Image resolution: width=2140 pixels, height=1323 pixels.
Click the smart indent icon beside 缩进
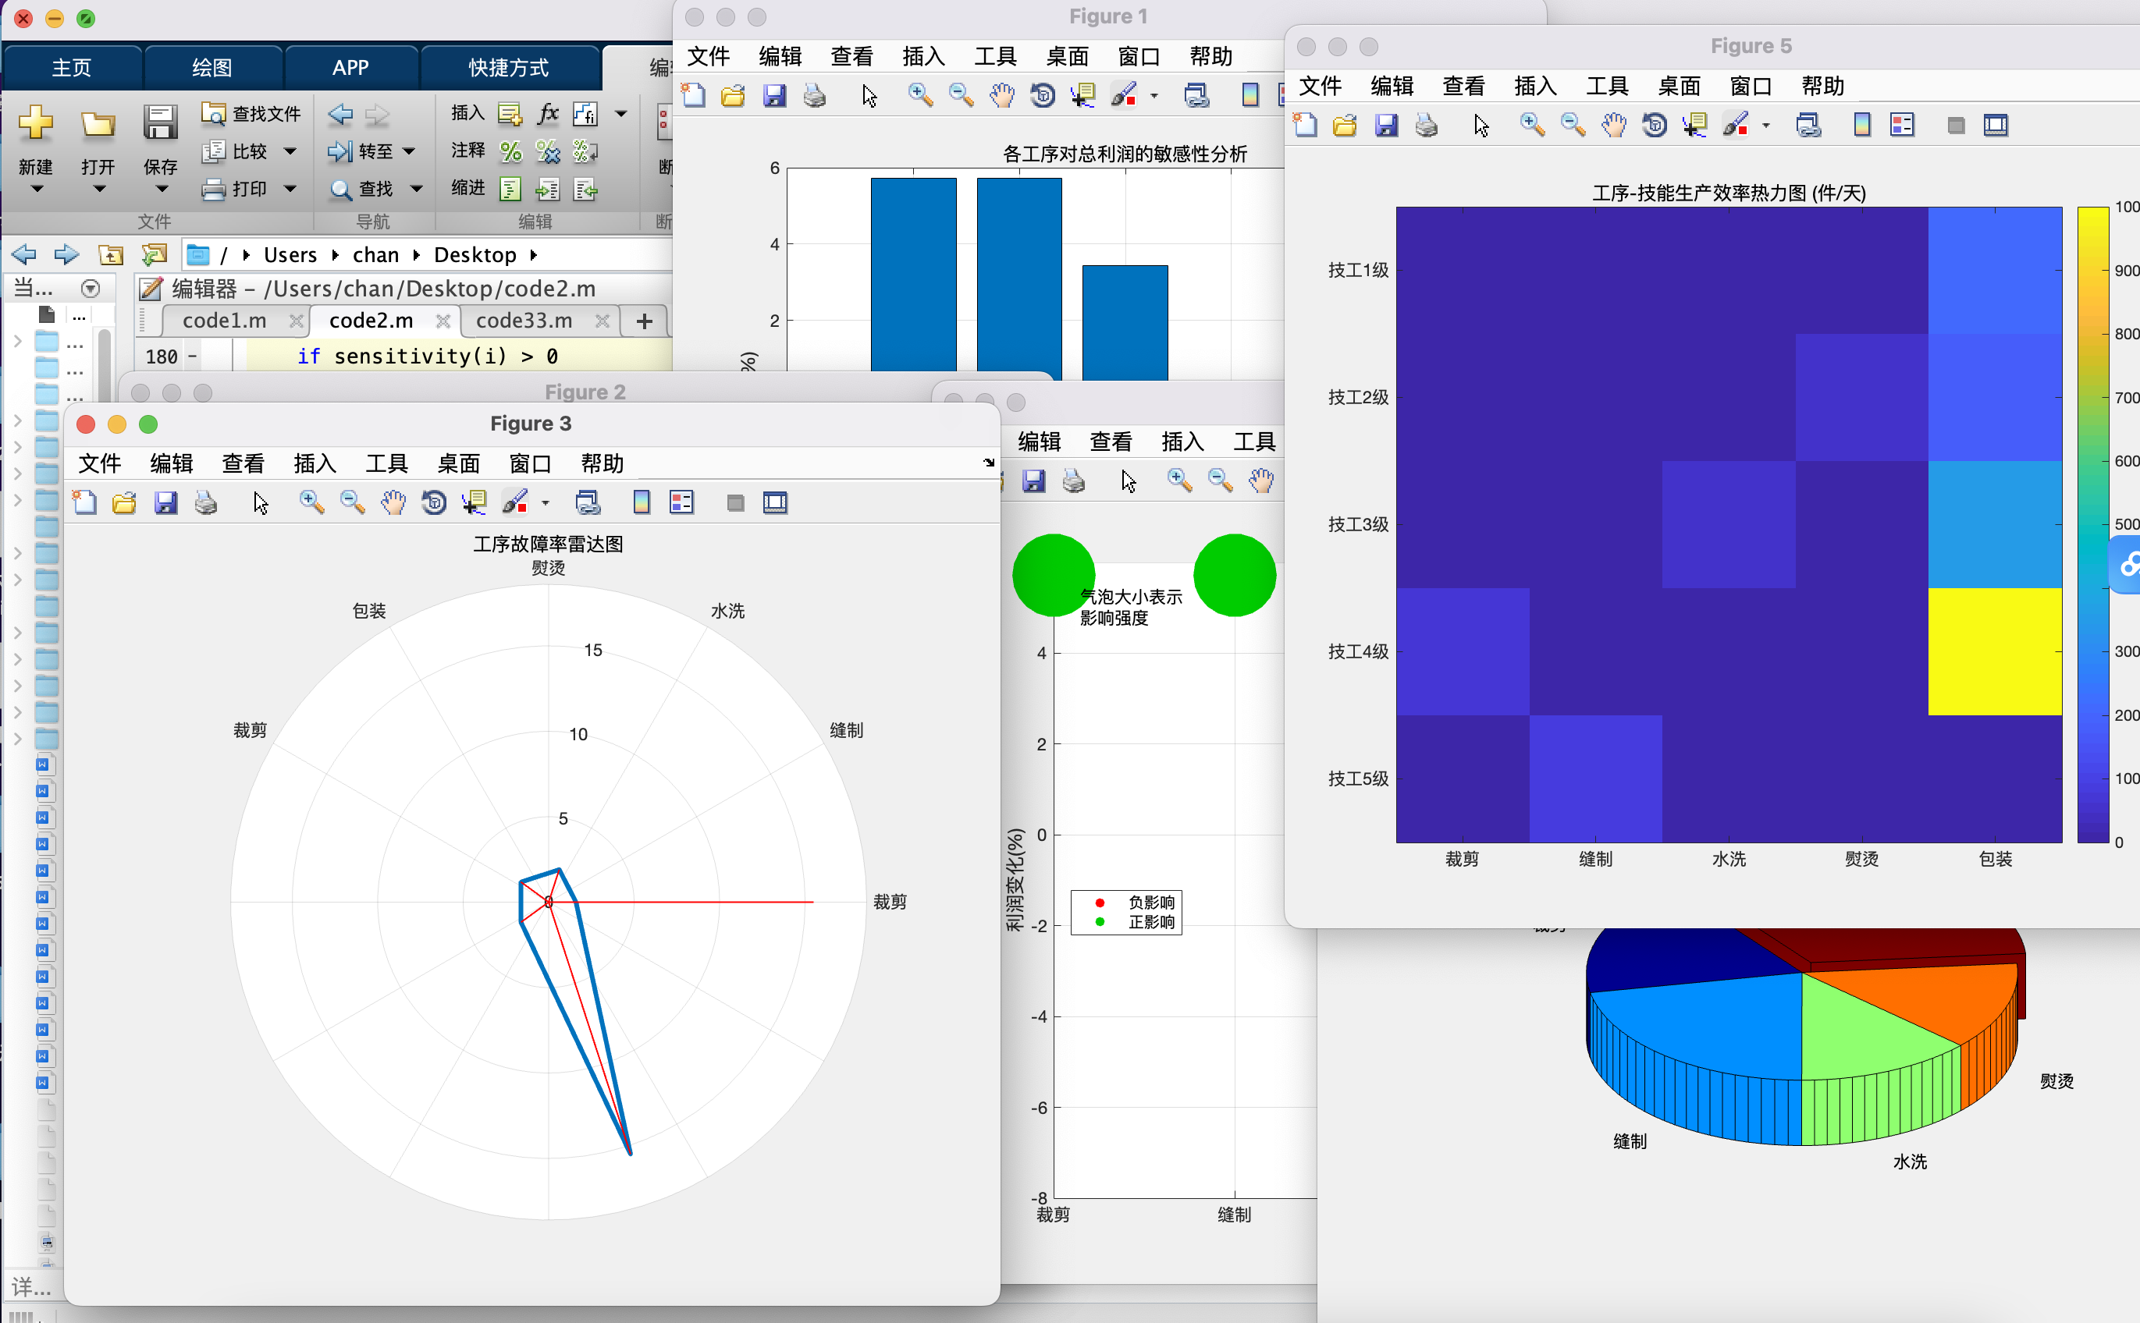(x=510, y=189)
